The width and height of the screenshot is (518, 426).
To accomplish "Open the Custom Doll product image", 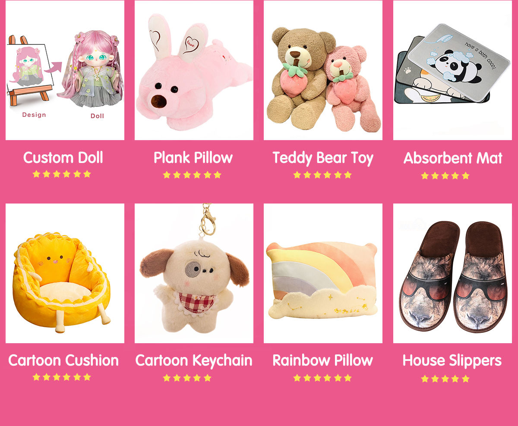I will coord(65,70).
